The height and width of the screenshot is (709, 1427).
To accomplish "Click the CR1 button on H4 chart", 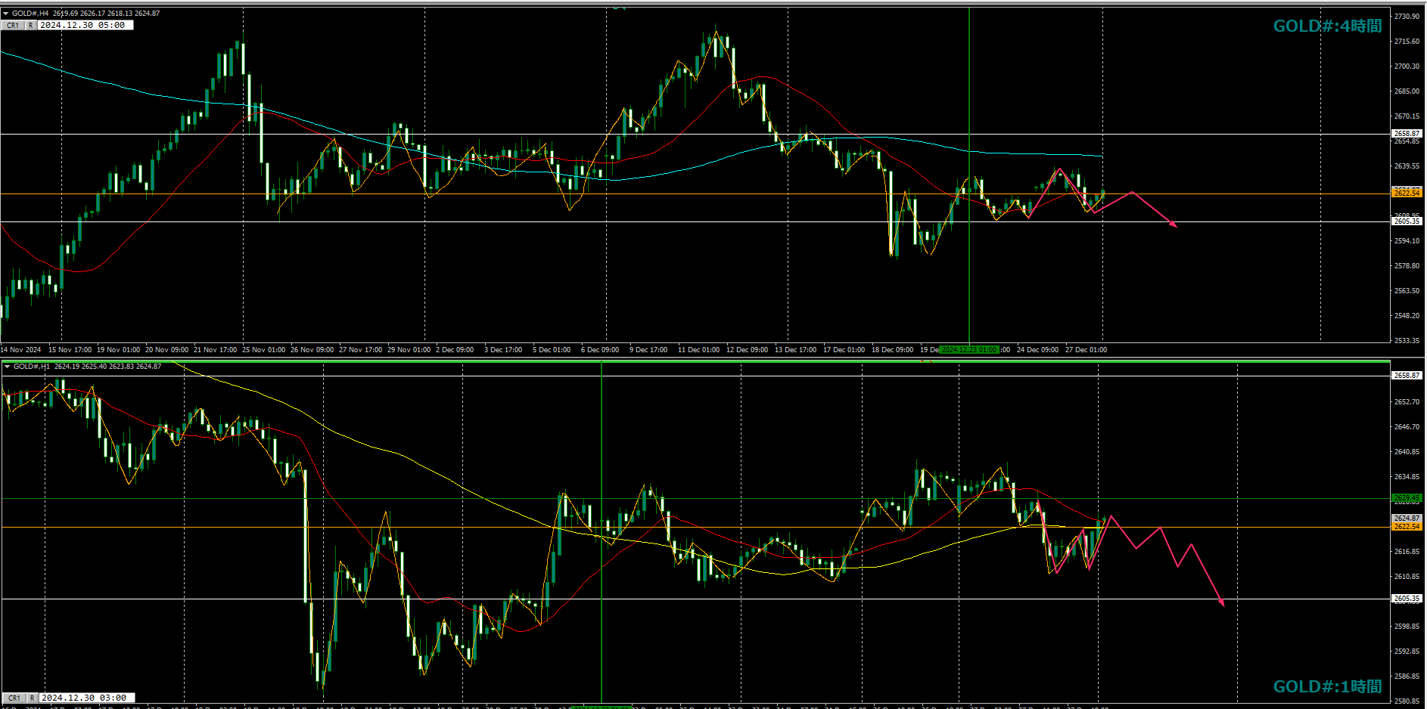I will pos(13,25).
